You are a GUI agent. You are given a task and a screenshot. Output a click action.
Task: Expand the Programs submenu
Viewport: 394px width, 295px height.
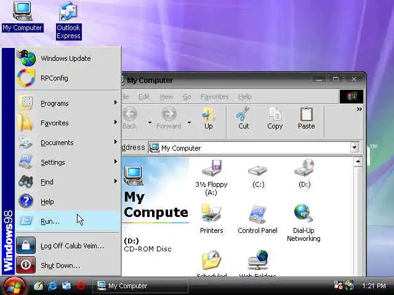pos(68,103)
